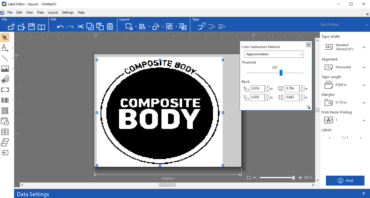Open the Layout menu
The width and height of the screenshot is (370, 198).
(x=53, y=12)
